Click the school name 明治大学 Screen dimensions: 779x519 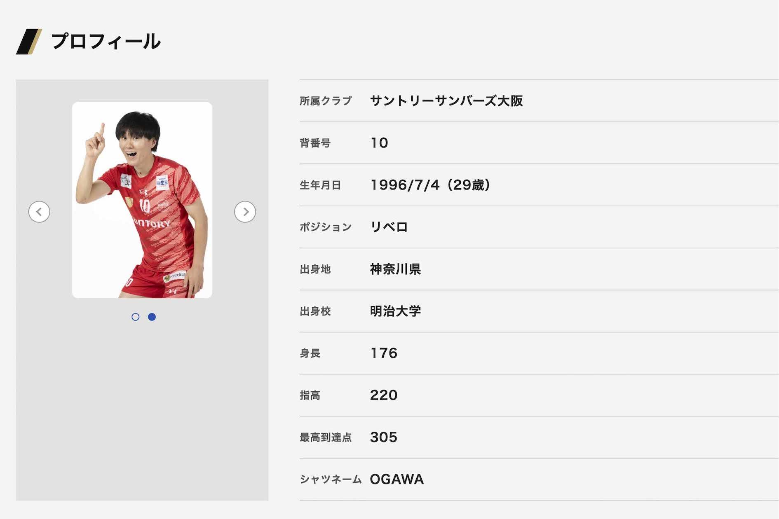click(x=395, y=311)
